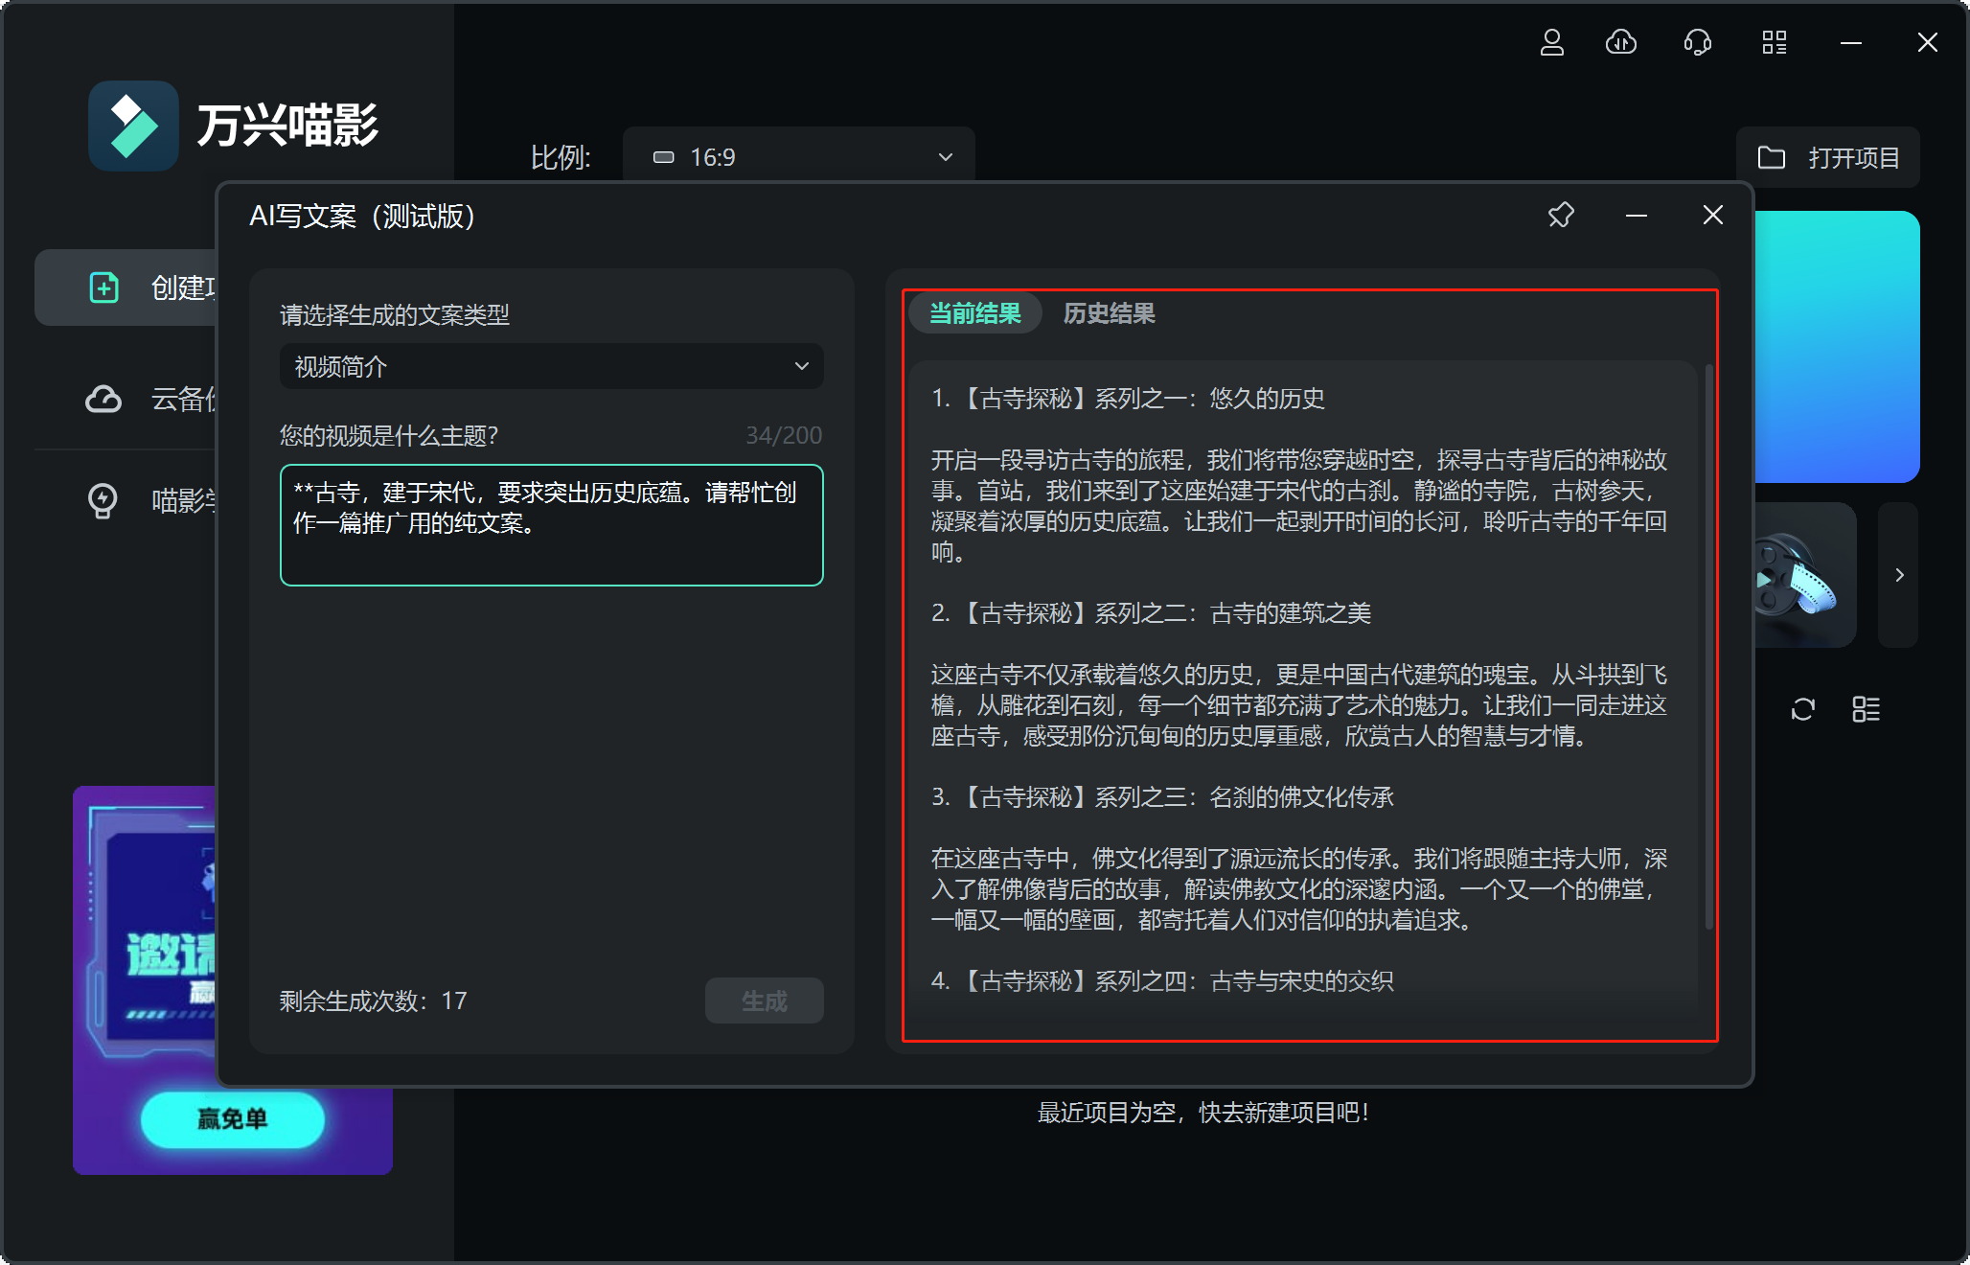Screen dimensions: 1970x1265
Task: Switch to list view layout icon
Action: [1866, 709]
